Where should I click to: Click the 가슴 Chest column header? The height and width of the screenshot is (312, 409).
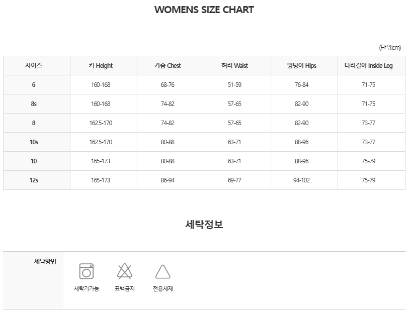[168, 65]
